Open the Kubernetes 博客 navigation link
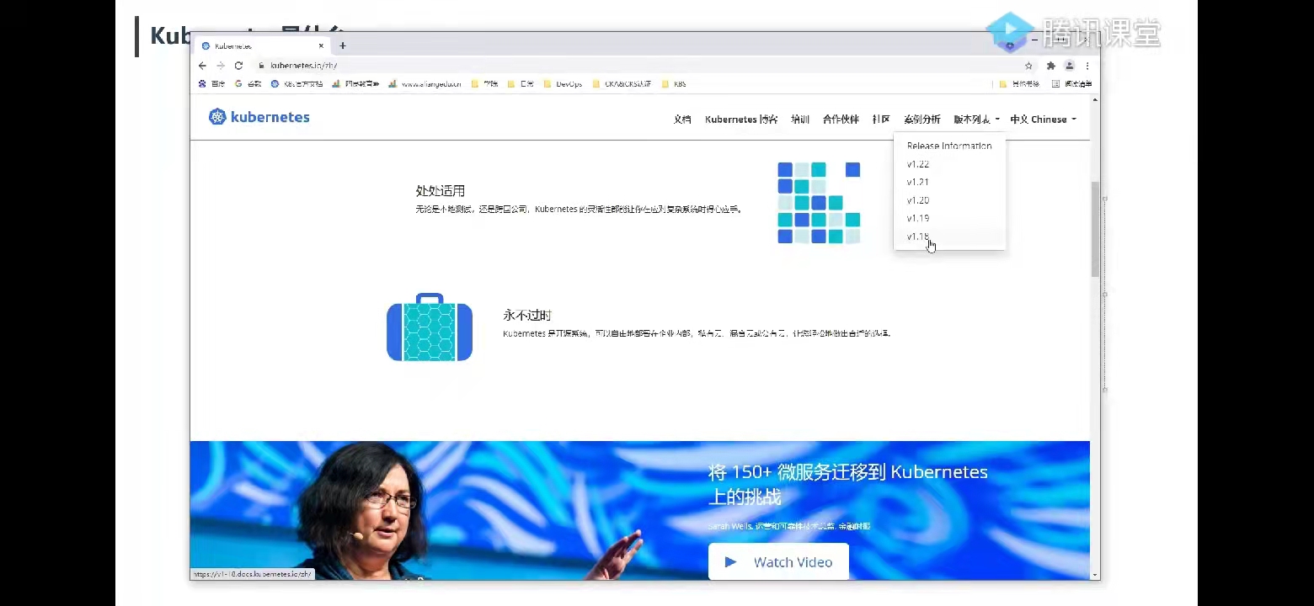The width and height of the screenshot is (1314, 606). pos(741,120)
